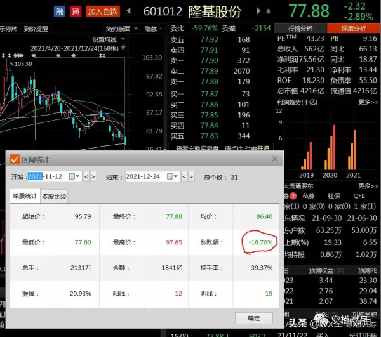Image resolution: width=381 pixels, height=337 pixels.
Task: Click the 涨跌幅 value -18.70%
Action: click(x=260, y=242)
